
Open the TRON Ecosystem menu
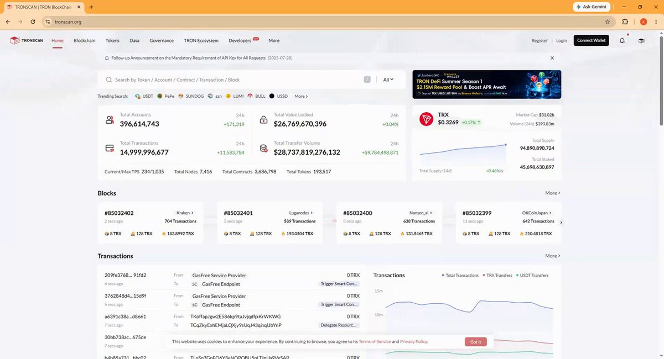201,40
